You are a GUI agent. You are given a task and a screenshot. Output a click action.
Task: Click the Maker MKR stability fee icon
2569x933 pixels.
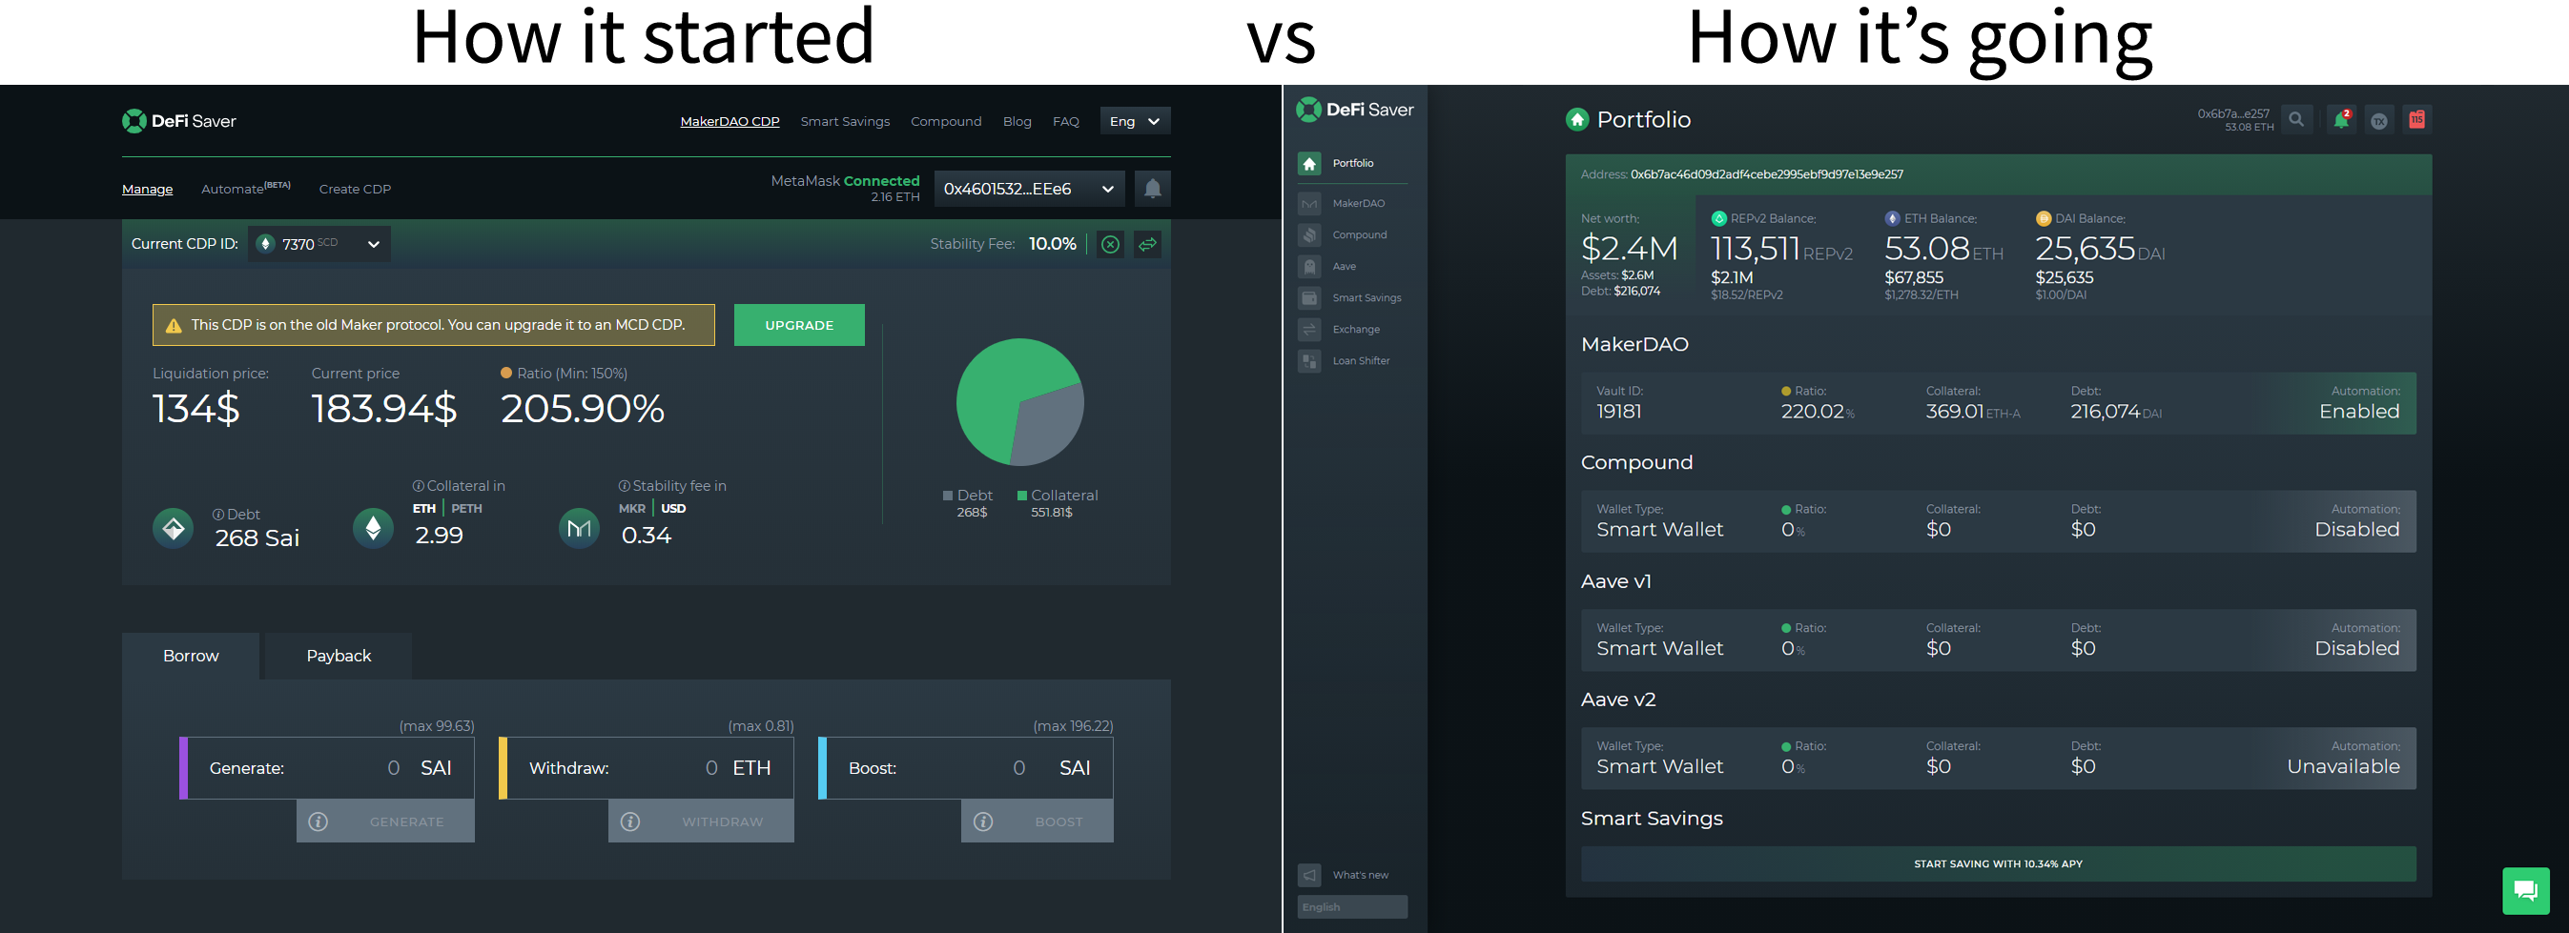[x=580, y=528]
